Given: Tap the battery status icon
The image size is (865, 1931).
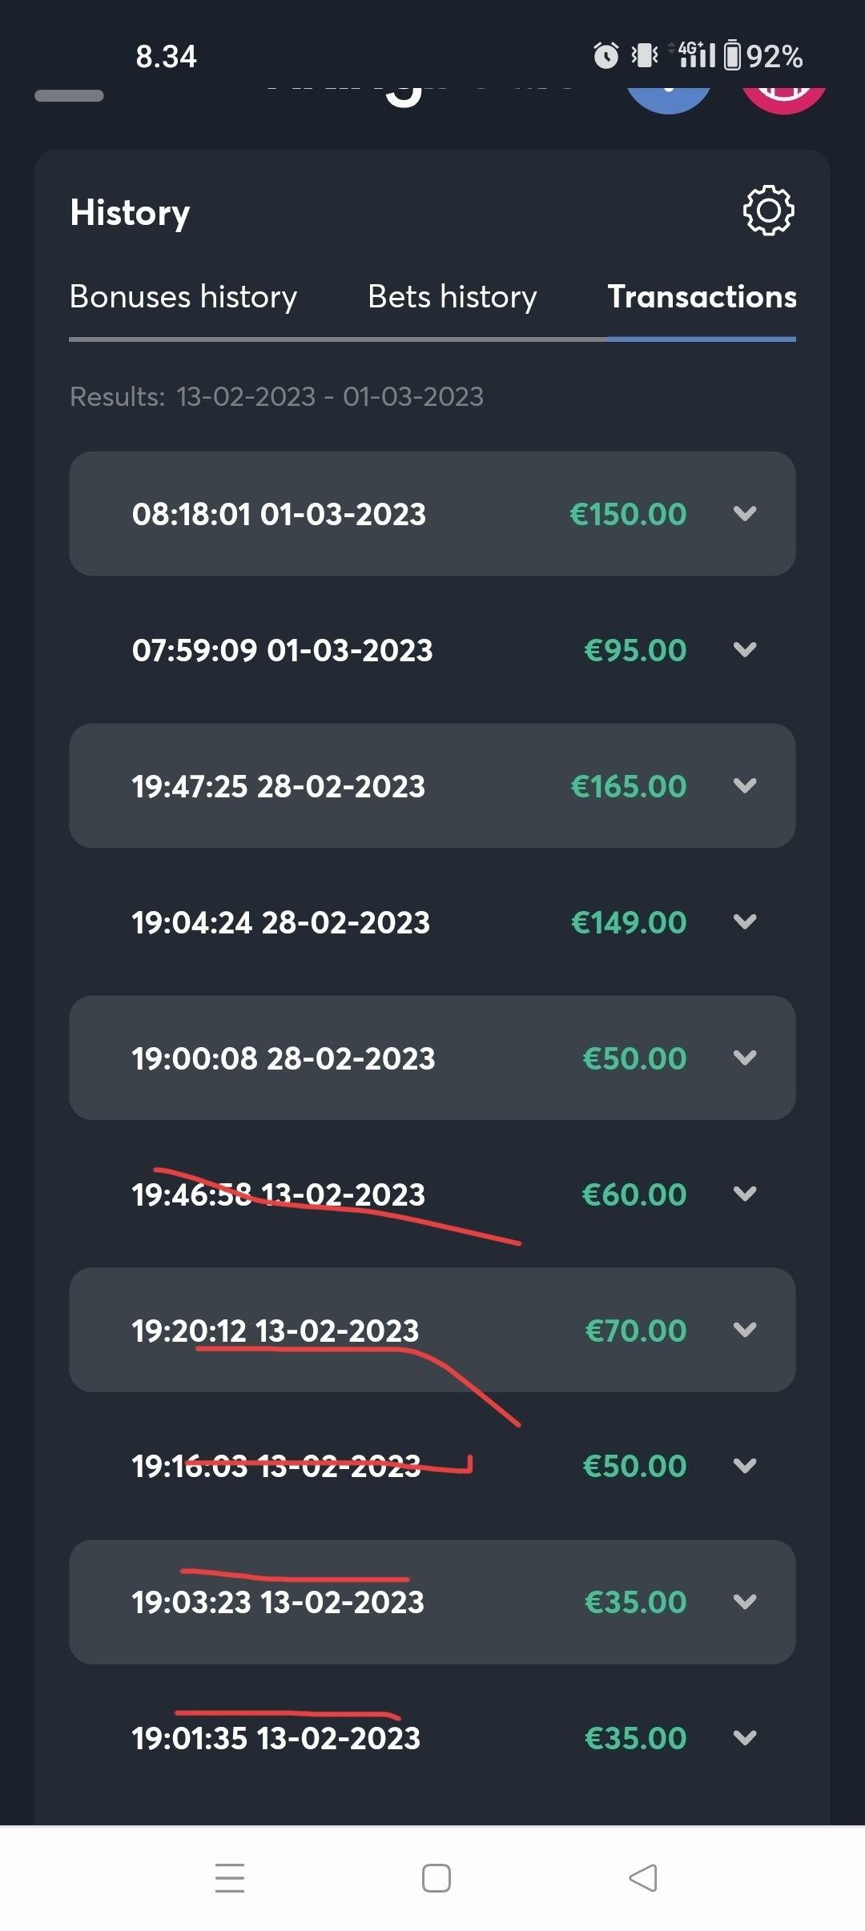Looking at the screenshot, I should coord(732,55).
